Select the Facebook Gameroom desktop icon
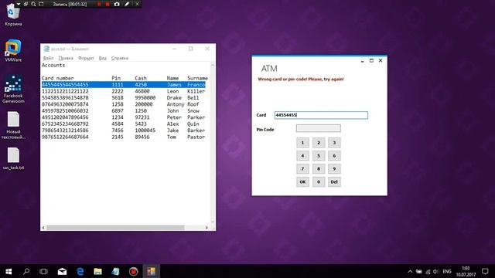The image size is (495, 278). (13, 90)
